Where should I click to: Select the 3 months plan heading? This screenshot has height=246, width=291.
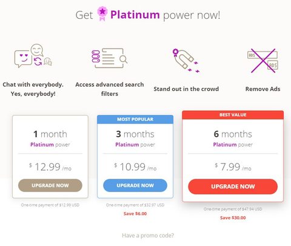[x=135, y=134]
